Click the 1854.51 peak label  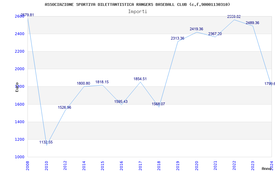point(140,79)
